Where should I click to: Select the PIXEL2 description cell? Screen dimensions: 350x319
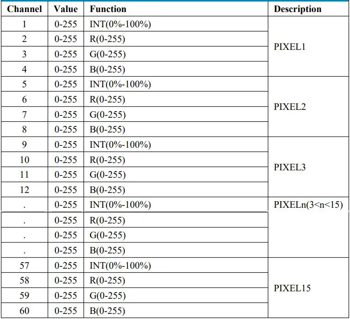point(290,107)
